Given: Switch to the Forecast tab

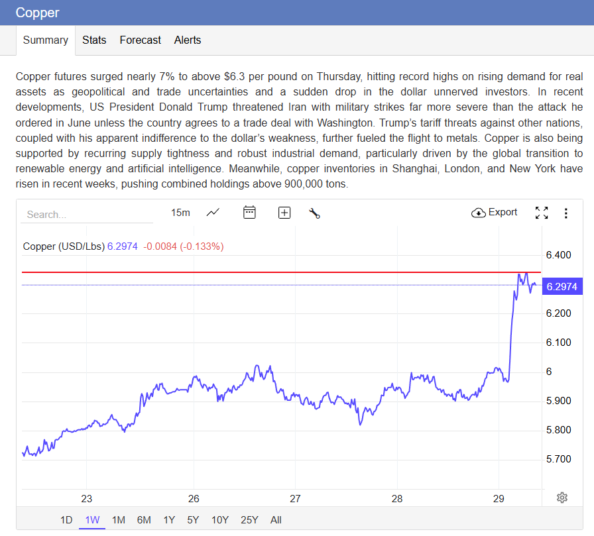Looking at the screenshot, I should coord(140,40).
